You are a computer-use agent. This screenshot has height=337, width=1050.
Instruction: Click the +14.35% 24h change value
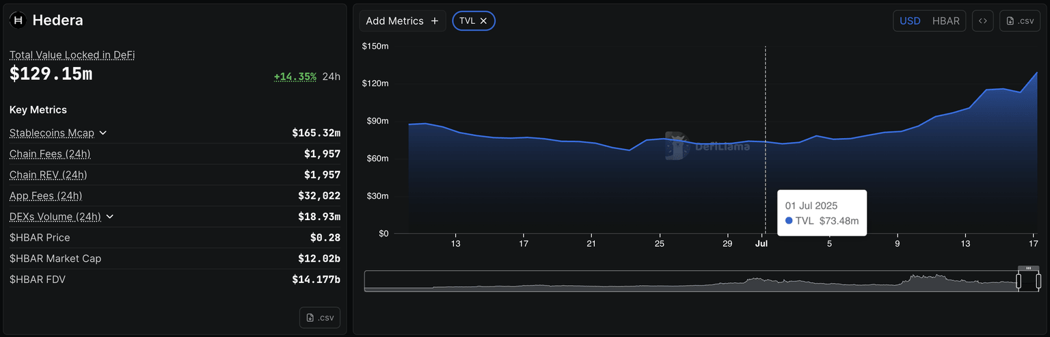tap(295, 76)
